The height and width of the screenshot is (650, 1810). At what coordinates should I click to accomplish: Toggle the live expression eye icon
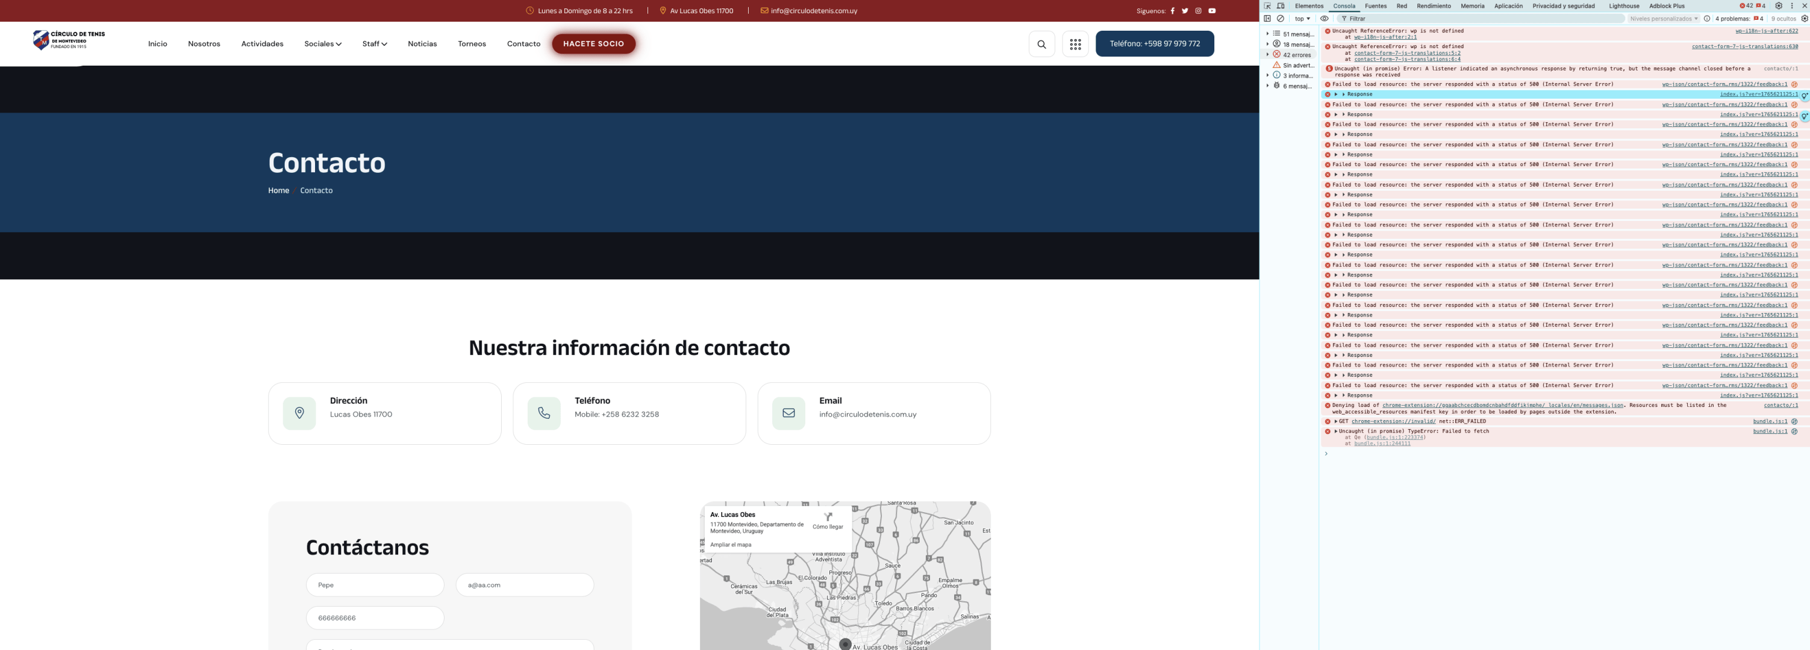1324,19
